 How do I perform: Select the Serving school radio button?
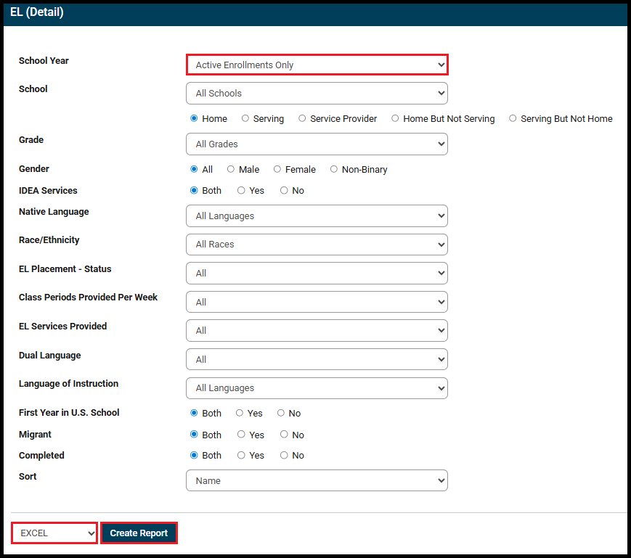(x=245, y=118)
